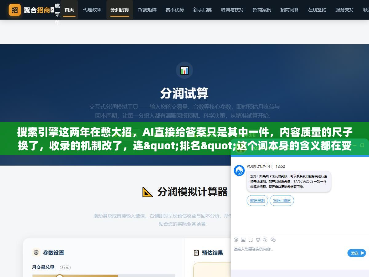This screenshot has width=369, height=277.
Task: Click the 分润模拟计算器 heading
Action: 192,192
